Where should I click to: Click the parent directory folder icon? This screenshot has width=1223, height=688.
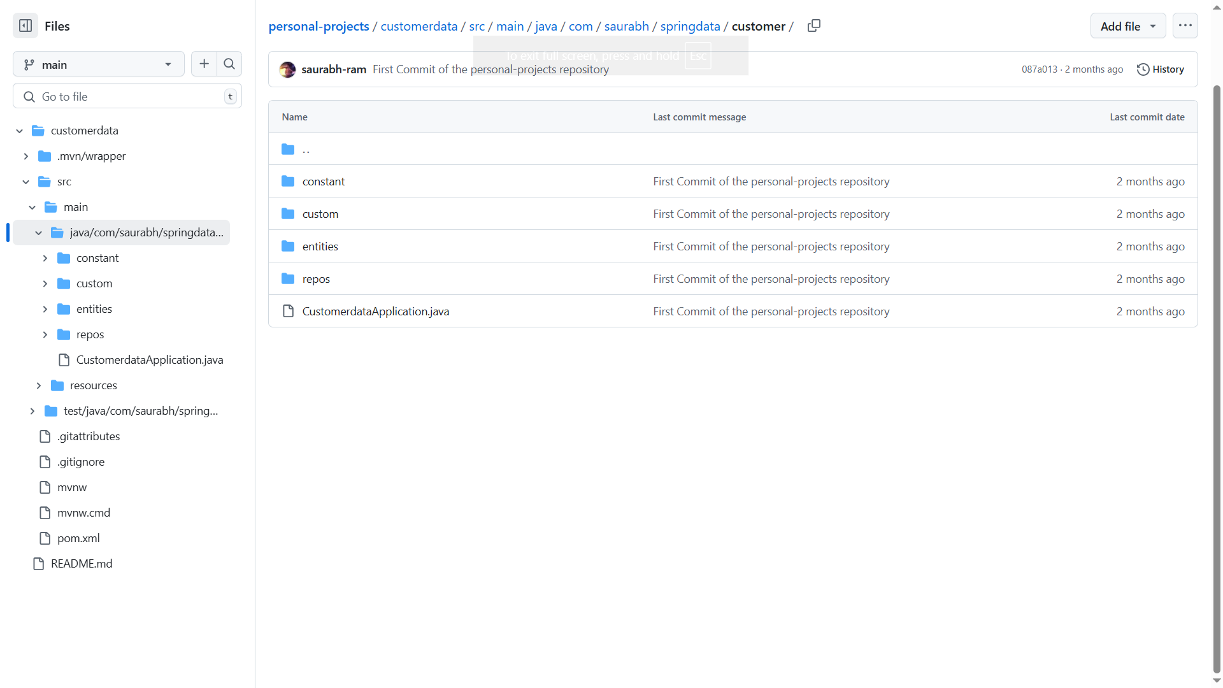coord(288,149)
